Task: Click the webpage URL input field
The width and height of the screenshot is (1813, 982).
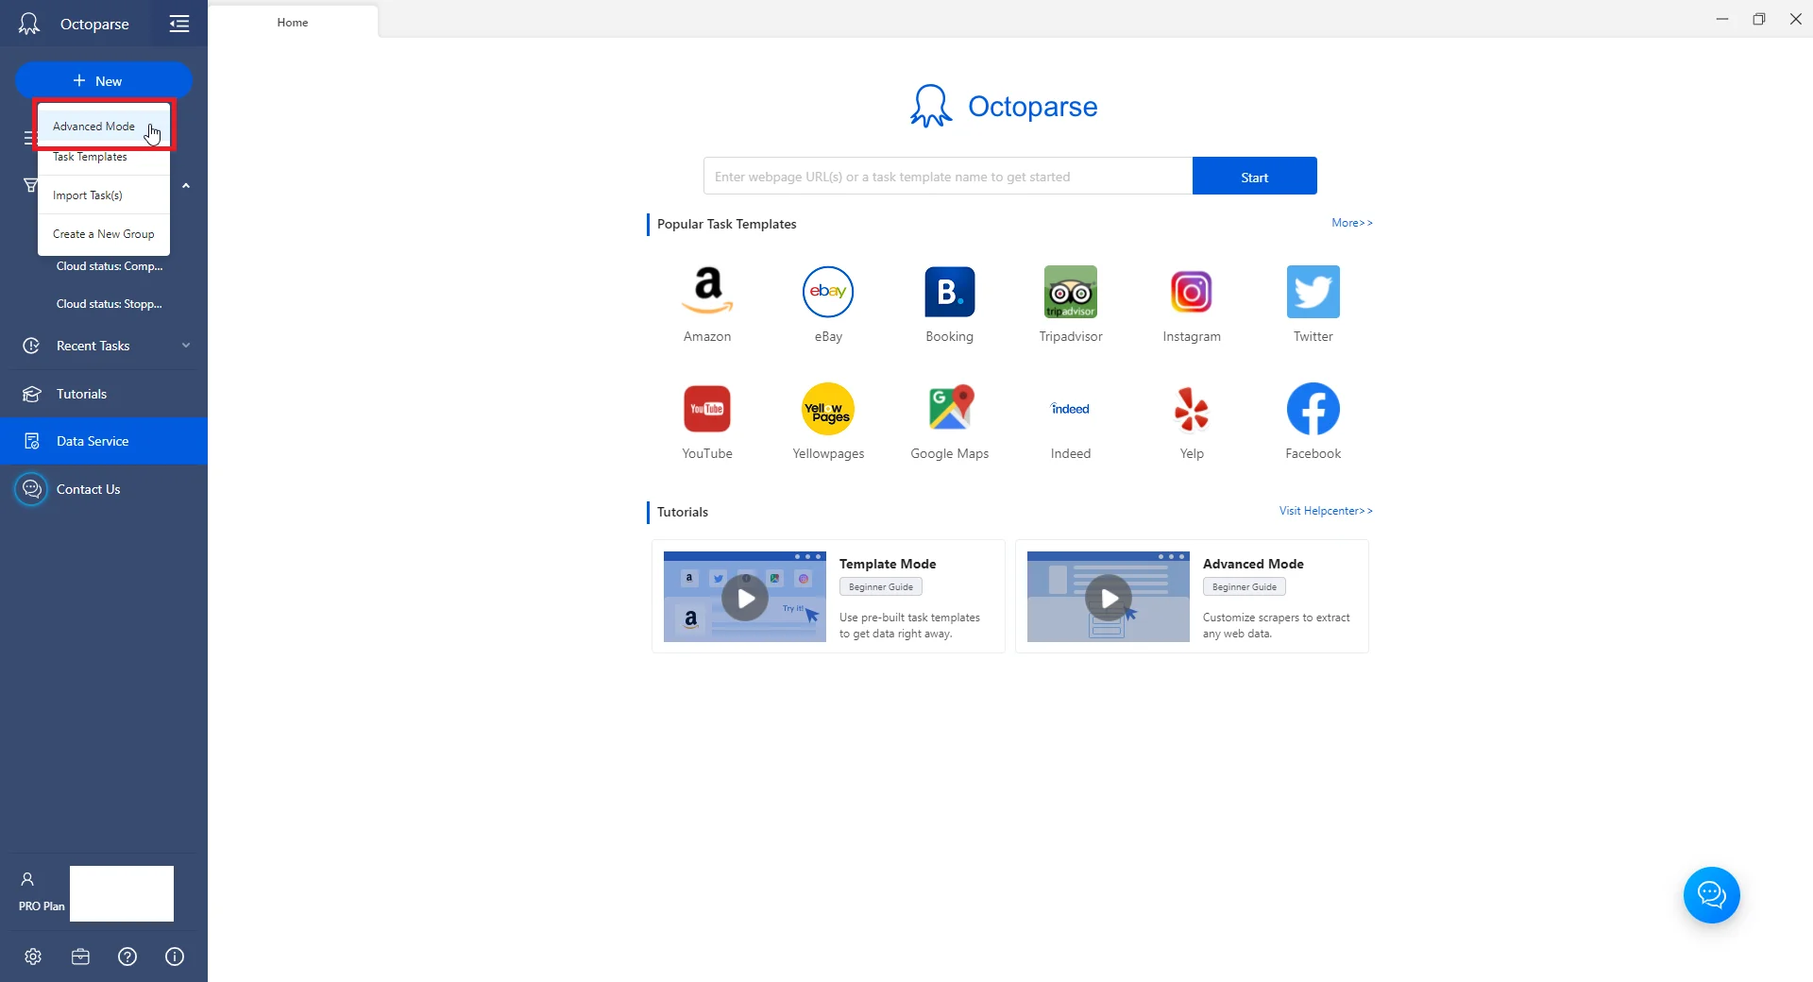Action: point(948,177)
